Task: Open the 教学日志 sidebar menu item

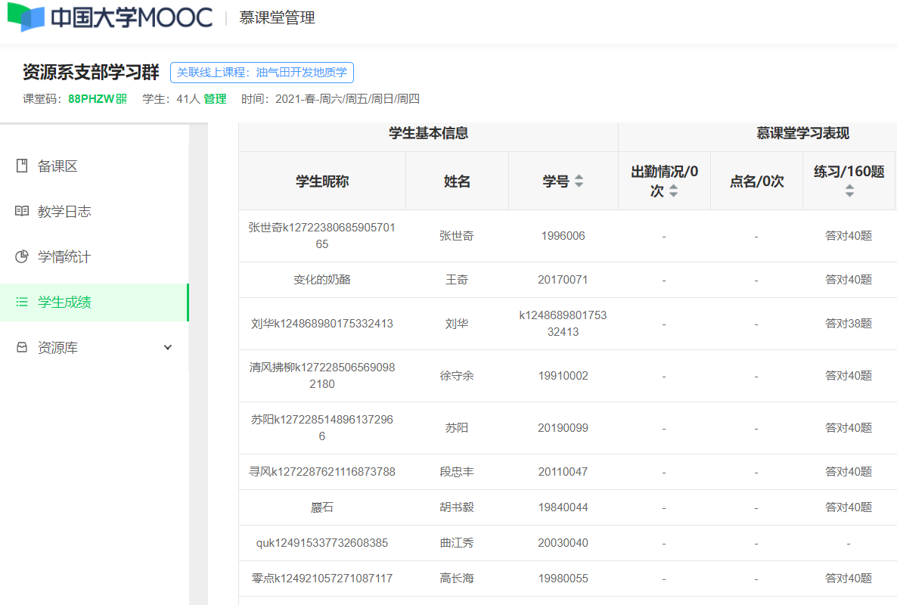Action: coord(64,212)
